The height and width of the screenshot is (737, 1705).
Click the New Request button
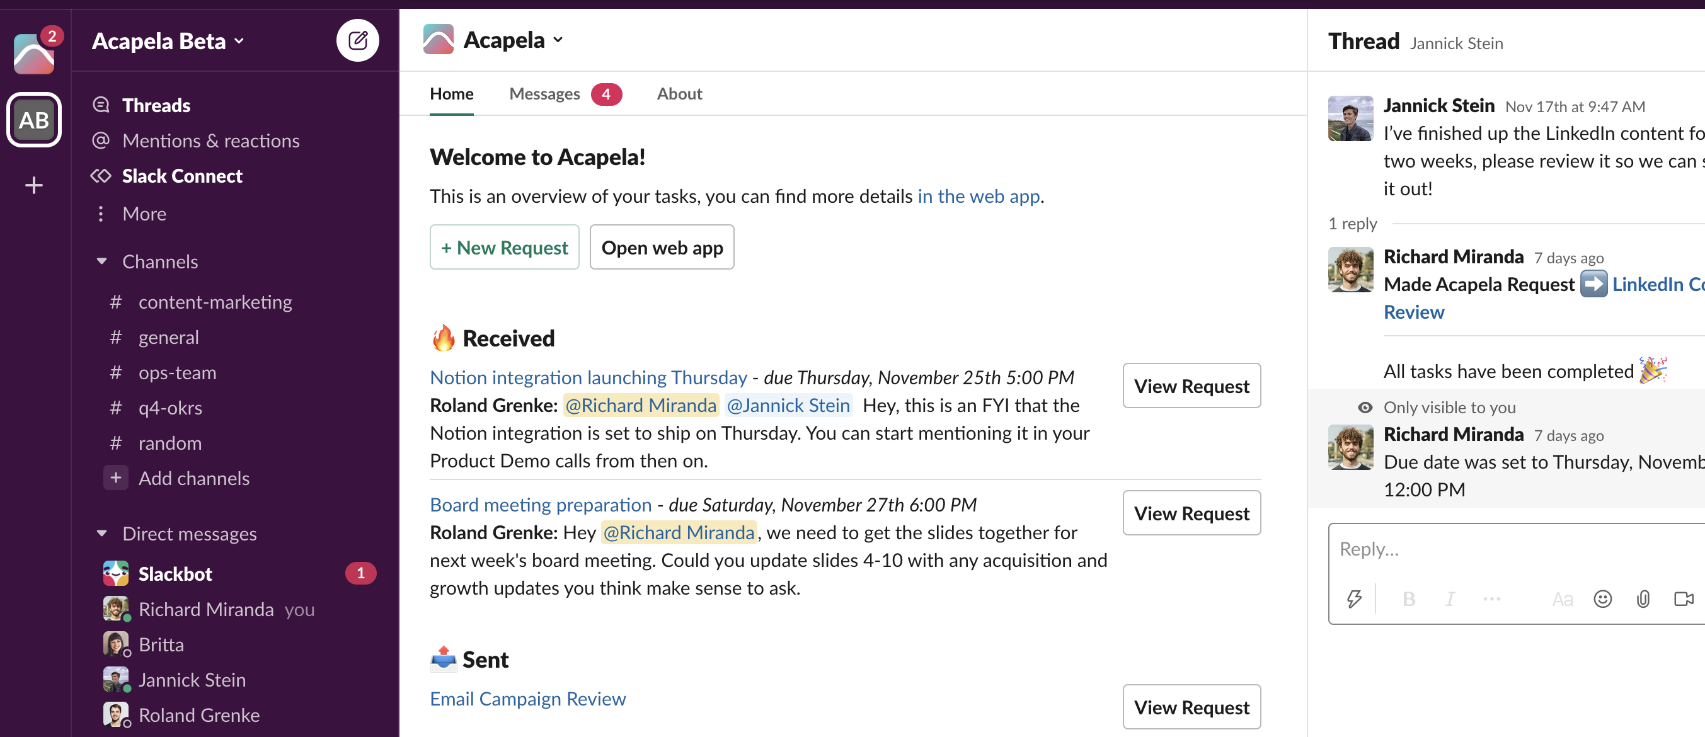tap(504, 248)
